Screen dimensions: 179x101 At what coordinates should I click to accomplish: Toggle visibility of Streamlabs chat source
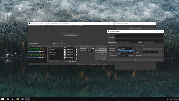74,49
